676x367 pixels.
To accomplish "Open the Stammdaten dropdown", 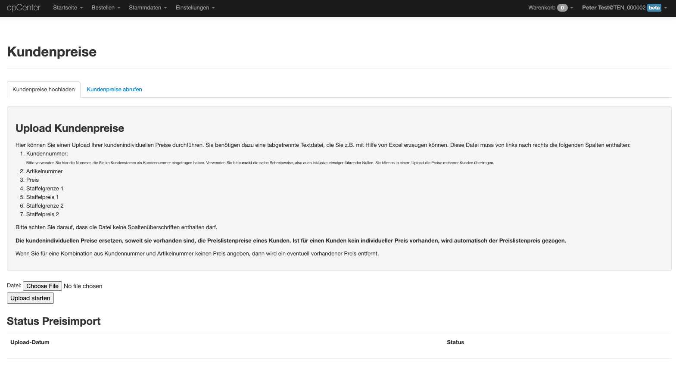I will [x=148, y=8].
